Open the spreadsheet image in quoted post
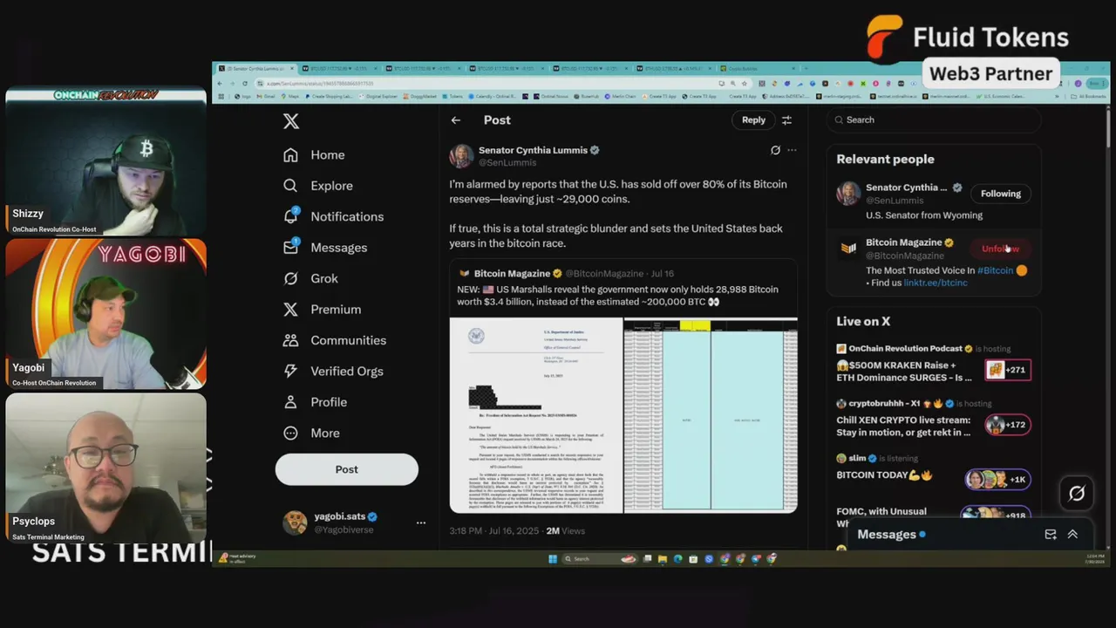This screenshot has width=1116, height=628. click(711, 415)
